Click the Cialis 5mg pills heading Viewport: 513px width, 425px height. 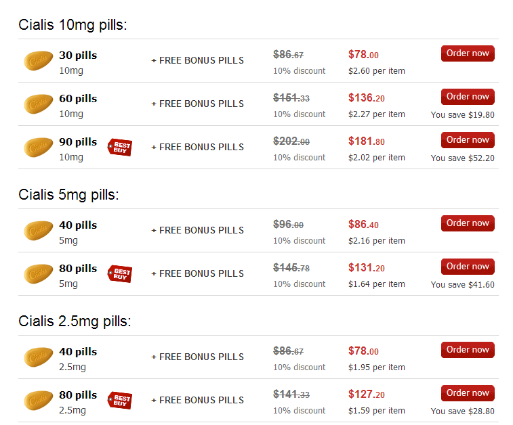pyautogui.click(x=68, y=195)
